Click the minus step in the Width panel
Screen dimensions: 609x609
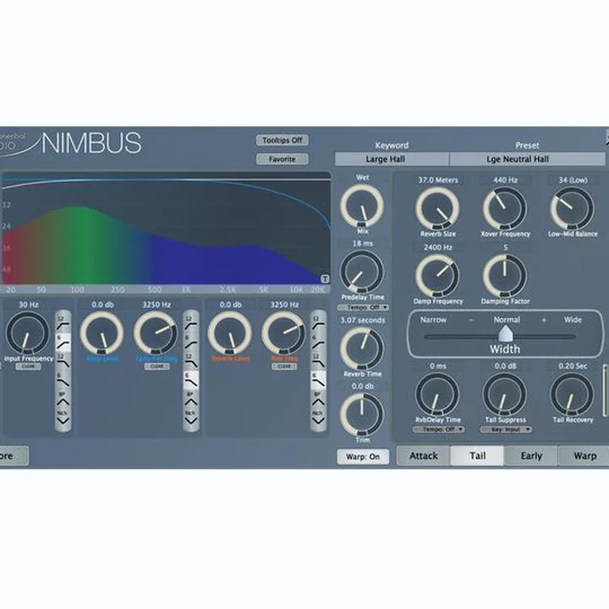(x=471, y=320)
